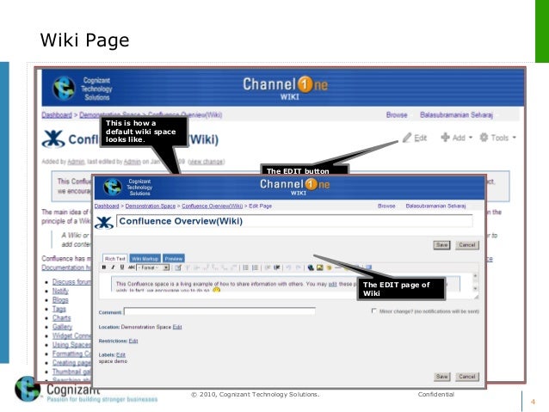The height and width of the screenshot is (412, 549).
Task: Open Demonstration Space breadcrumb in edit page
Action: click(151, 206)
